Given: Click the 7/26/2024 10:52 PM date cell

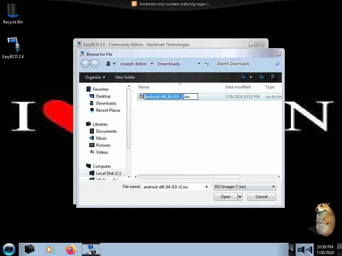Looking at the screenshot, I should [242, 96].
